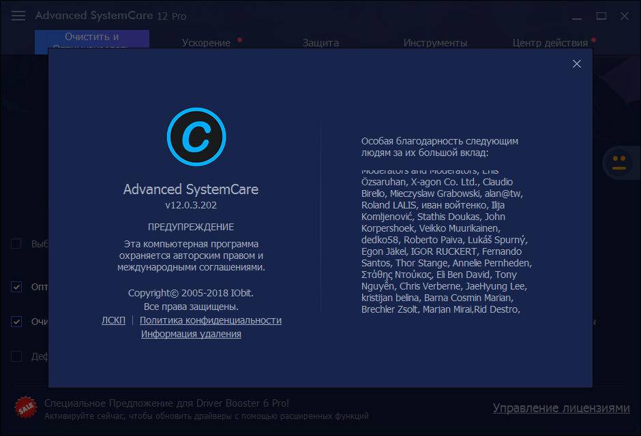
Task: Click the Активируйте сейчас offer subtitle
Action: [x=207, y=416]
